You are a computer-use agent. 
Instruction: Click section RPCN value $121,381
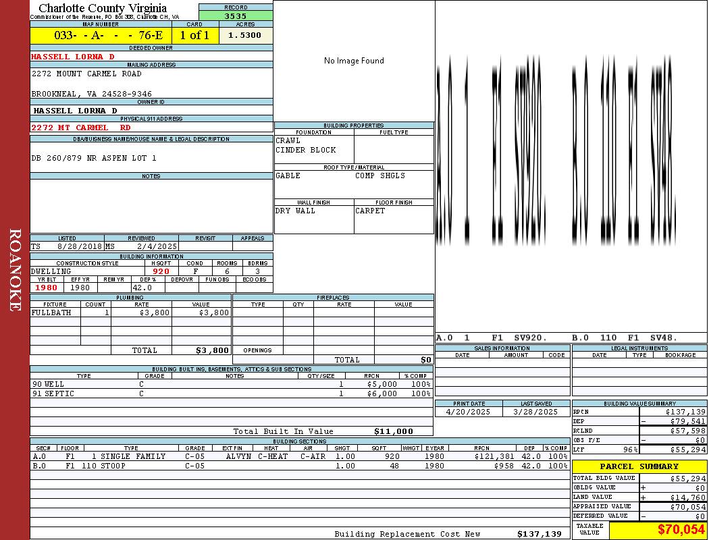coord(494,456)
